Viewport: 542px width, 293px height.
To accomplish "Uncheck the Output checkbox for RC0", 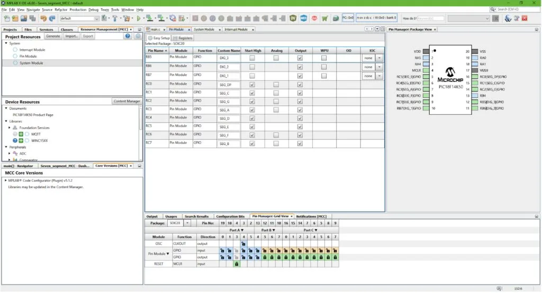I will point(300,85).
